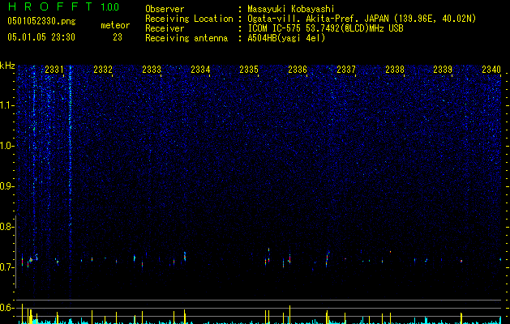Click the 2335 time marker
Image resolution: width=510 pixels, height=324 pixels.
249,69
